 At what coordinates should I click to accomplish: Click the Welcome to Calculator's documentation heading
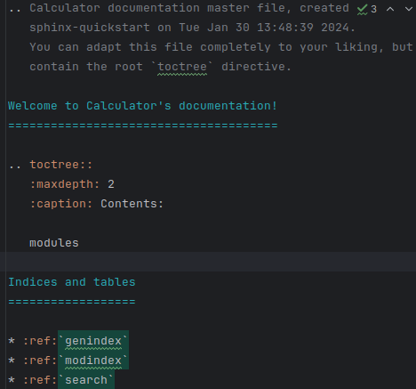(x=143, y=106)
